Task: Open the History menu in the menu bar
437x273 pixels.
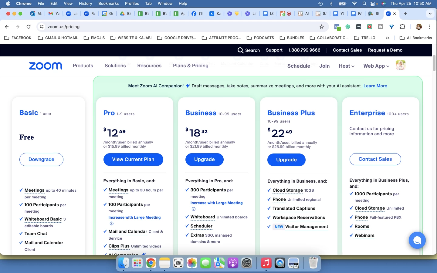Action: (85, 4)
